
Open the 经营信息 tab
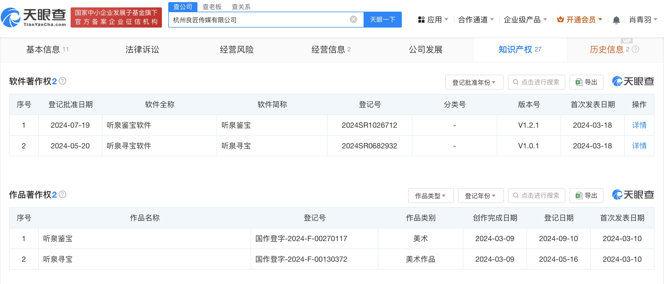click(x=331, y=50)
